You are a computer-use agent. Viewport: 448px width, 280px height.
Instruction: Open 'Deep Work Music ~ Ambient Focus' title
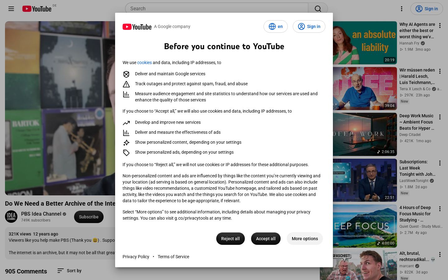(x=417, y=122)
